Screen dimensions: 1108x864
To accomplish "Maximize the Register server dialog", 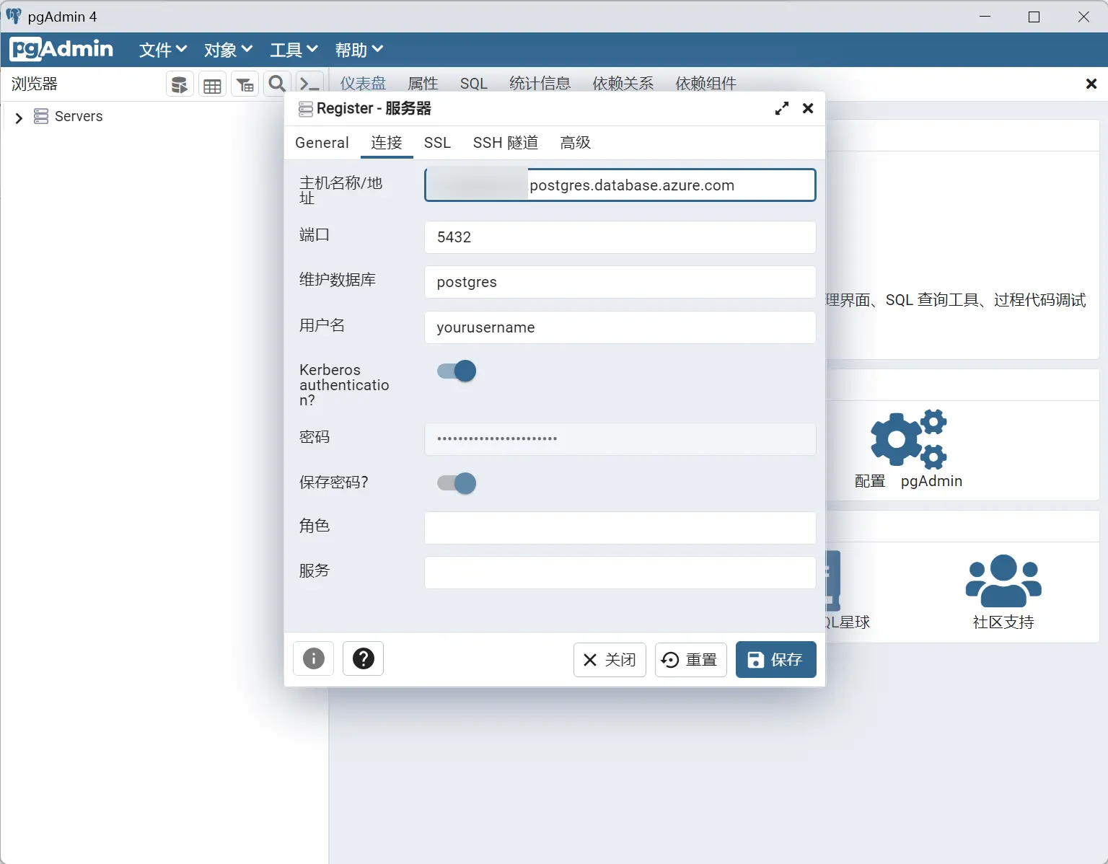I will [x=782, y=108].
